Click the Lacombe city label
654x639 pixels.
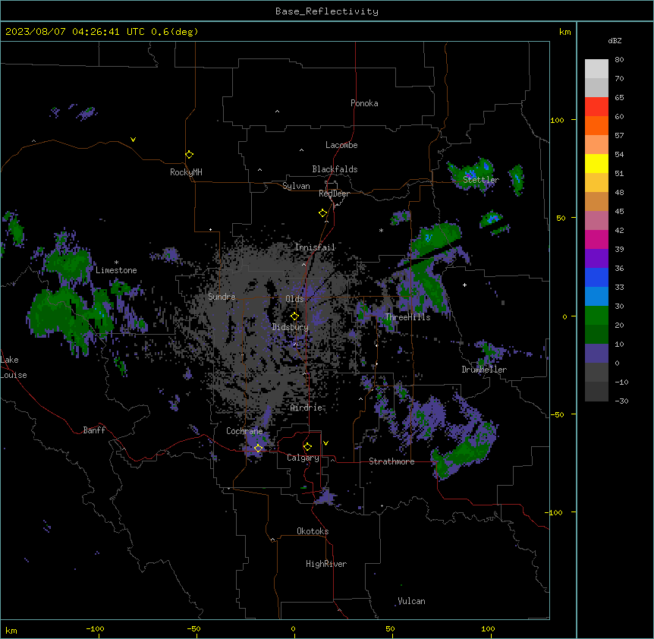pos(341,145)
